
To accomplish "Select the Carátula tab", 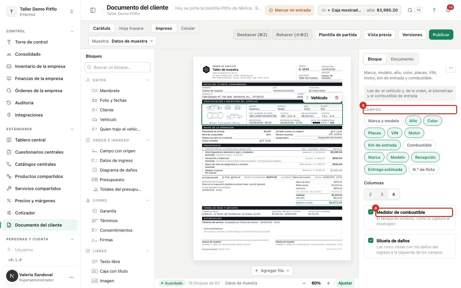I will tap(102, 28).
